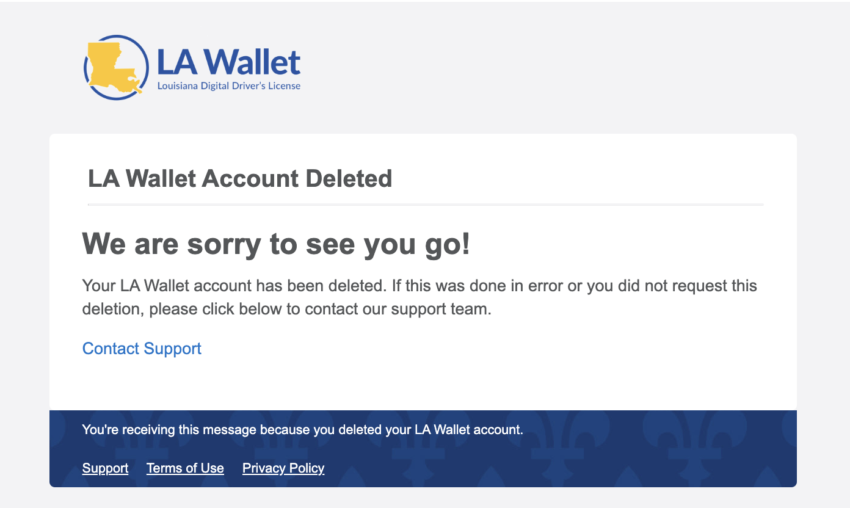Open the Contact Support link

click(142, 349)
